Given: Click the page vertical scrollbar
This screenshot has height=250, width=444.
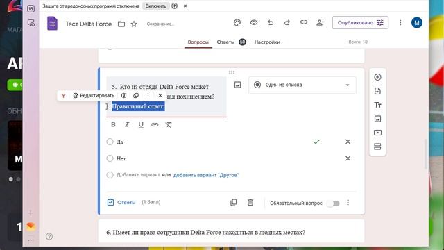Looking at the screenshot, I should pyautogui.click(x=426, y=153).
